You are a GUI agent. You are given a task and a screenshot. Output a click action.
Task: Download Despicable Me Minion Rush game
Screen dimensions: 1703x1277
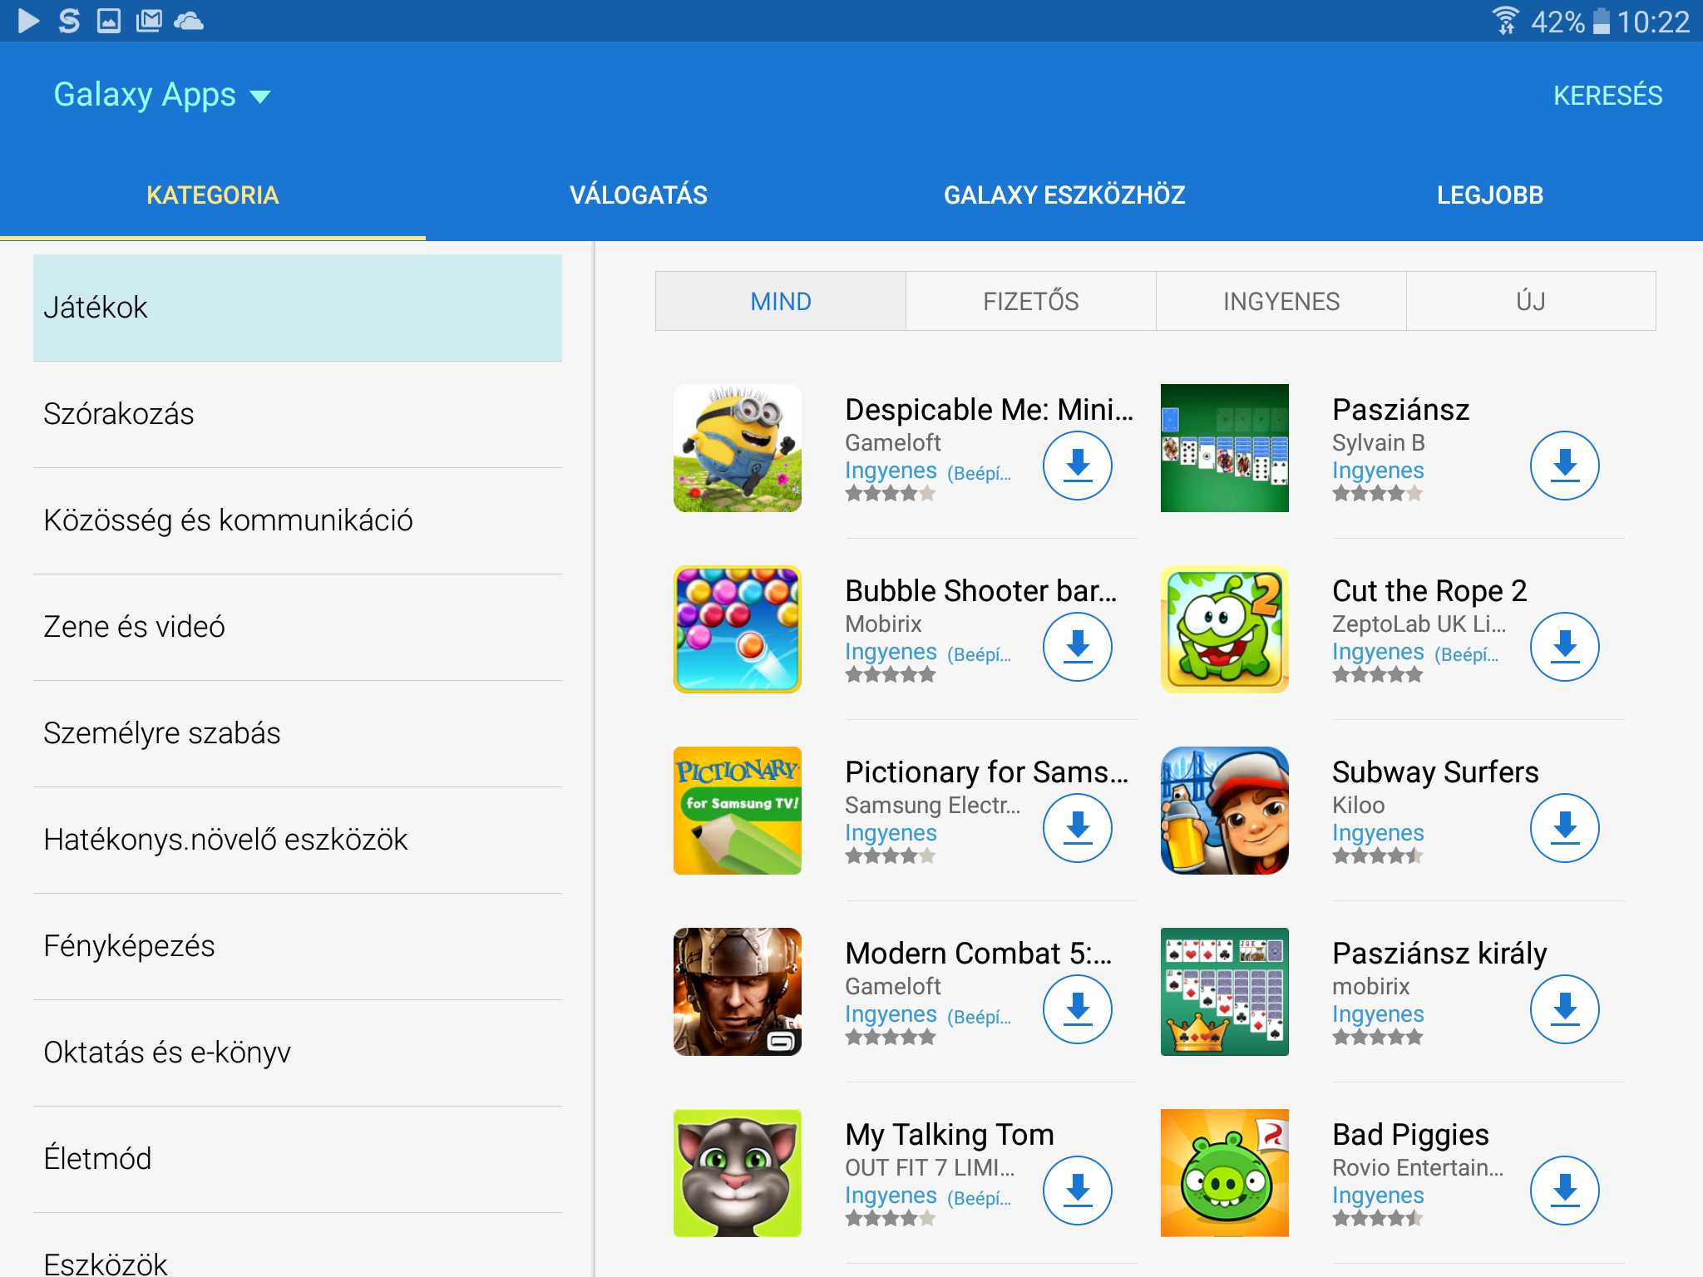pos(1077,466)
